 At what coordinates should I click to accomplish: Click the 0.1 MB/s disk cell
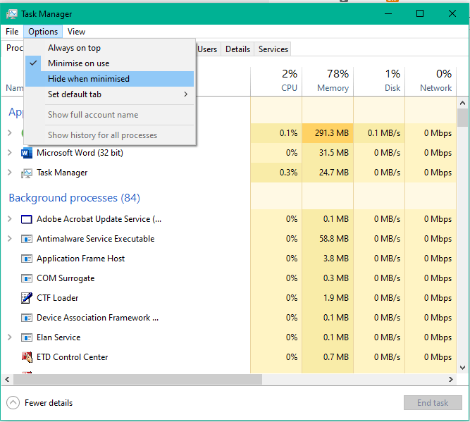coord(379,133)
